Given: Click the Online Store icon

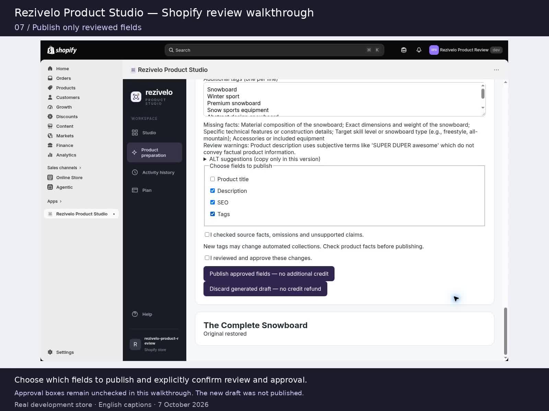Looking at the screenshot, I should coord(50,177).
